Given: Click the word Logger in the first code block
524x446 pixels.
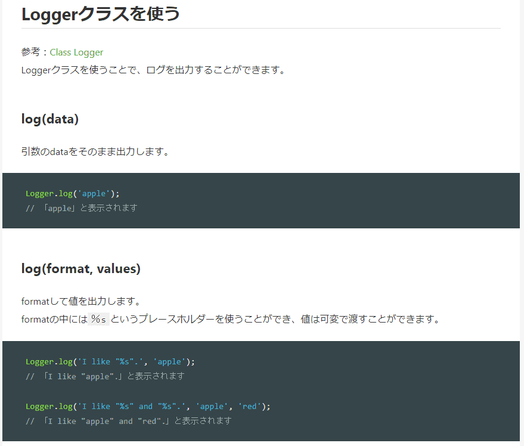Looking at the screenshot, I should (x=39, y=193).
